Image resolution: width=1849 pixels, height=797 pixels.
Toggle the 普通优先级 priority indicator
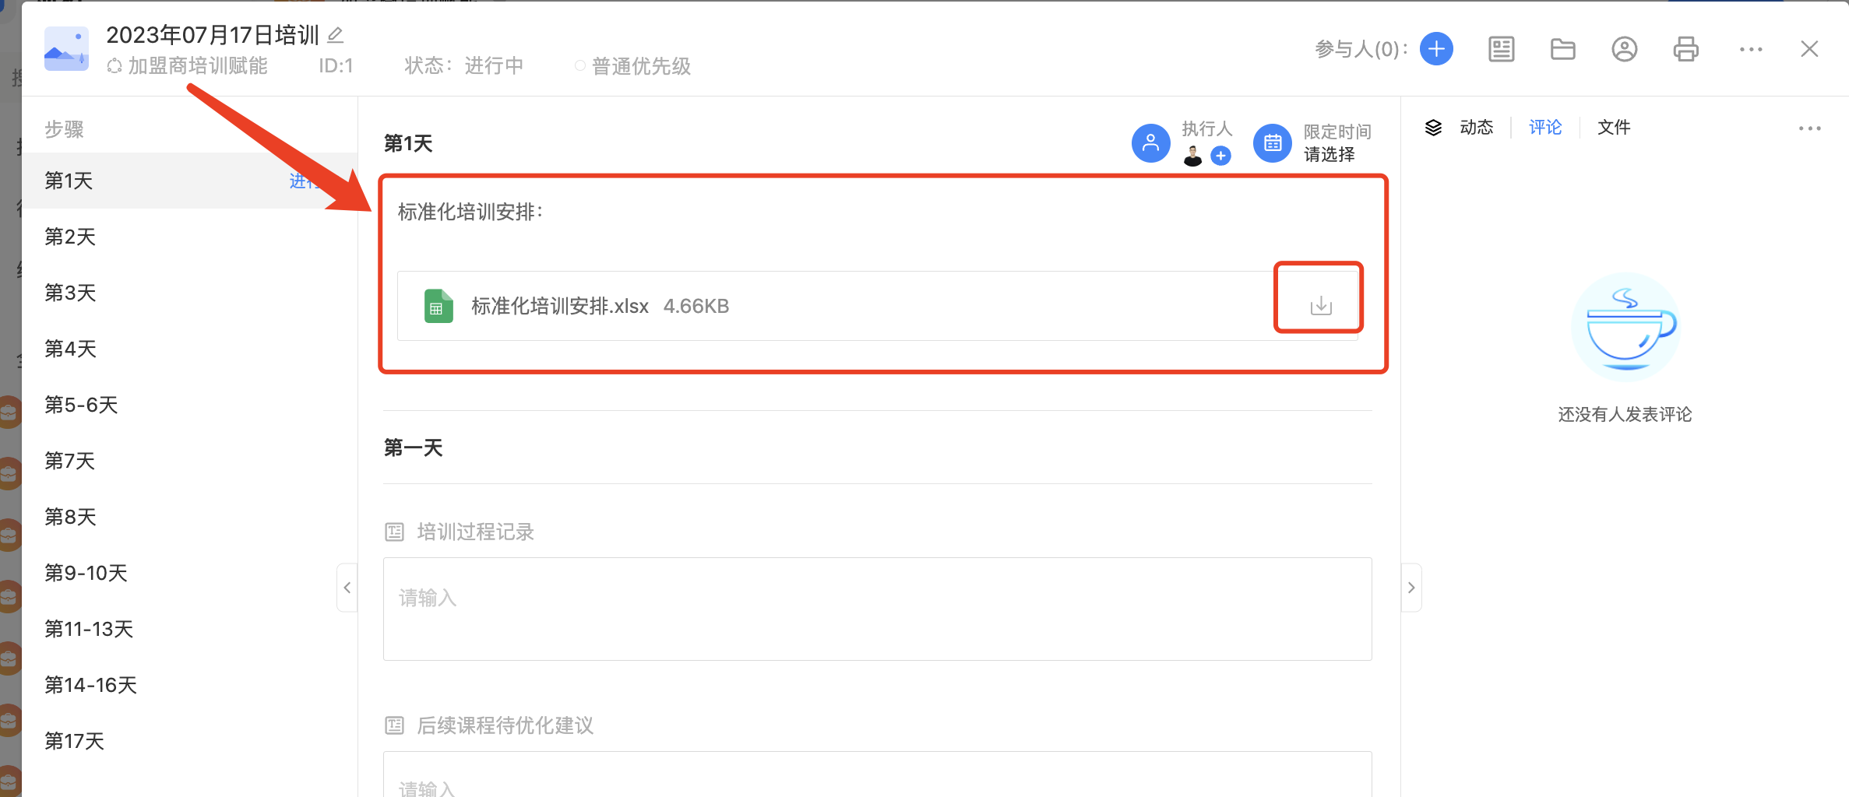(x=632, y=66)
